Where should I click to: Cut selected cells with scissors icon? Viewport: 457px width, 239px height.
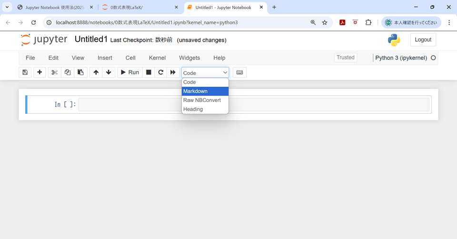[54, 72]
